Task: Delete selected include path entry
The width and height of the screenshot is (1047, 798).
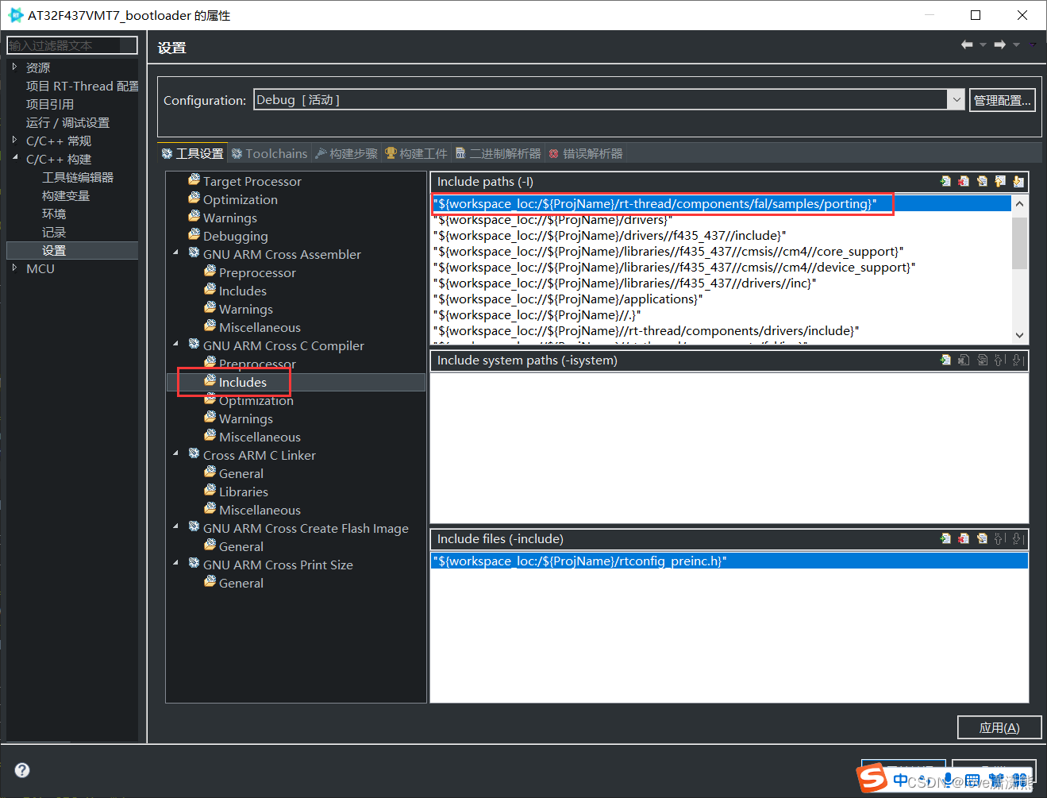Action: pos(964,181)
